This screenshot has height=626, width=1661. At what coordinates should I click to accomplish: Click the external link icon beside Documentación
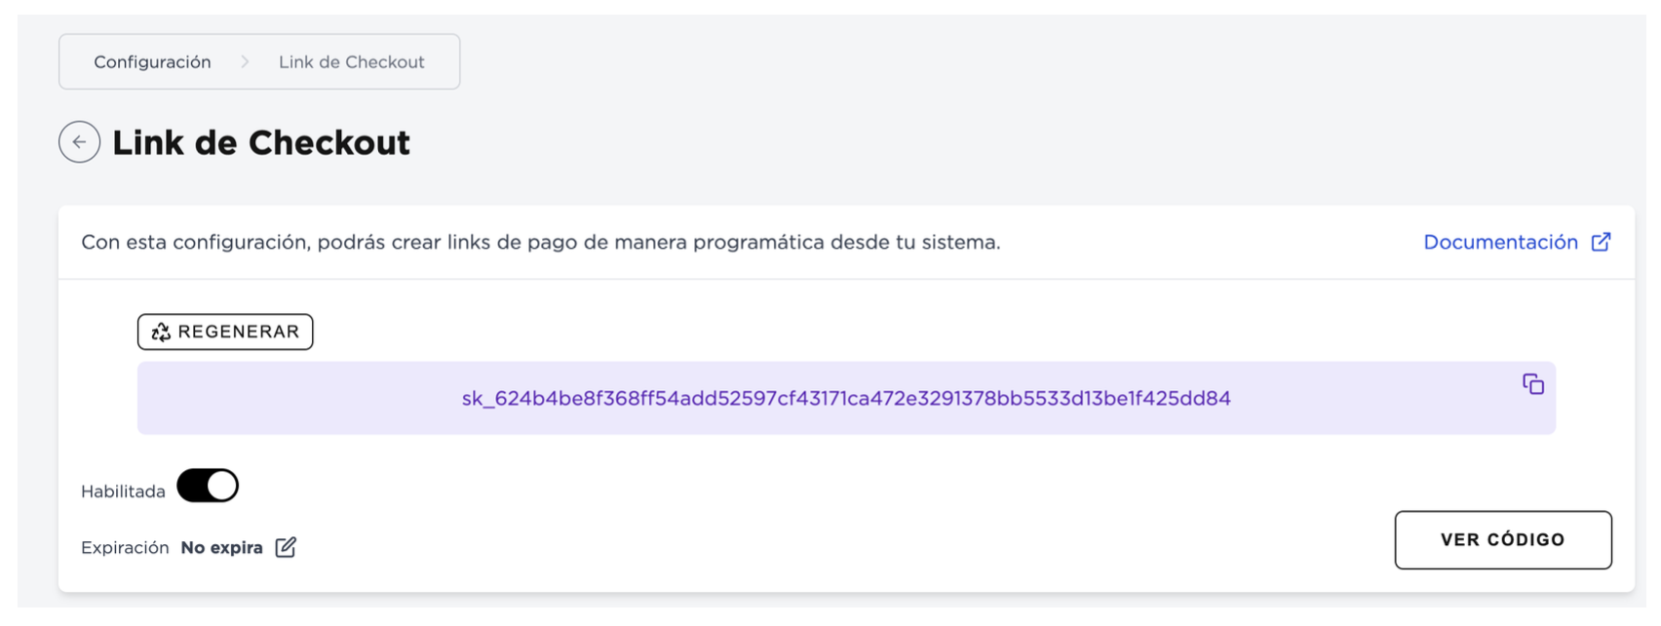pos(1601,242)
